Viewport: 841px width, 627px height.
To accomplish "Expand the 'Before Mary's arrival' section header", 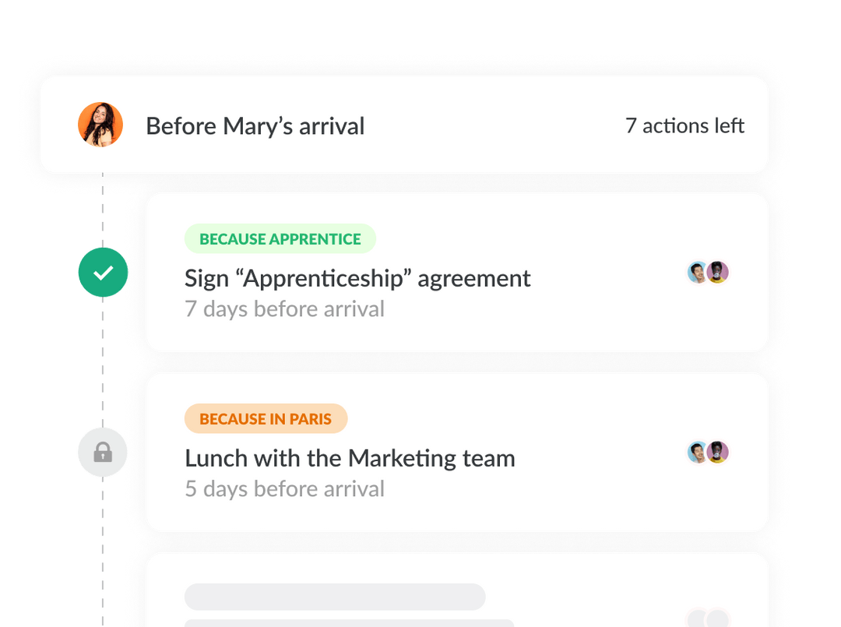I will (x=403, y=125).
